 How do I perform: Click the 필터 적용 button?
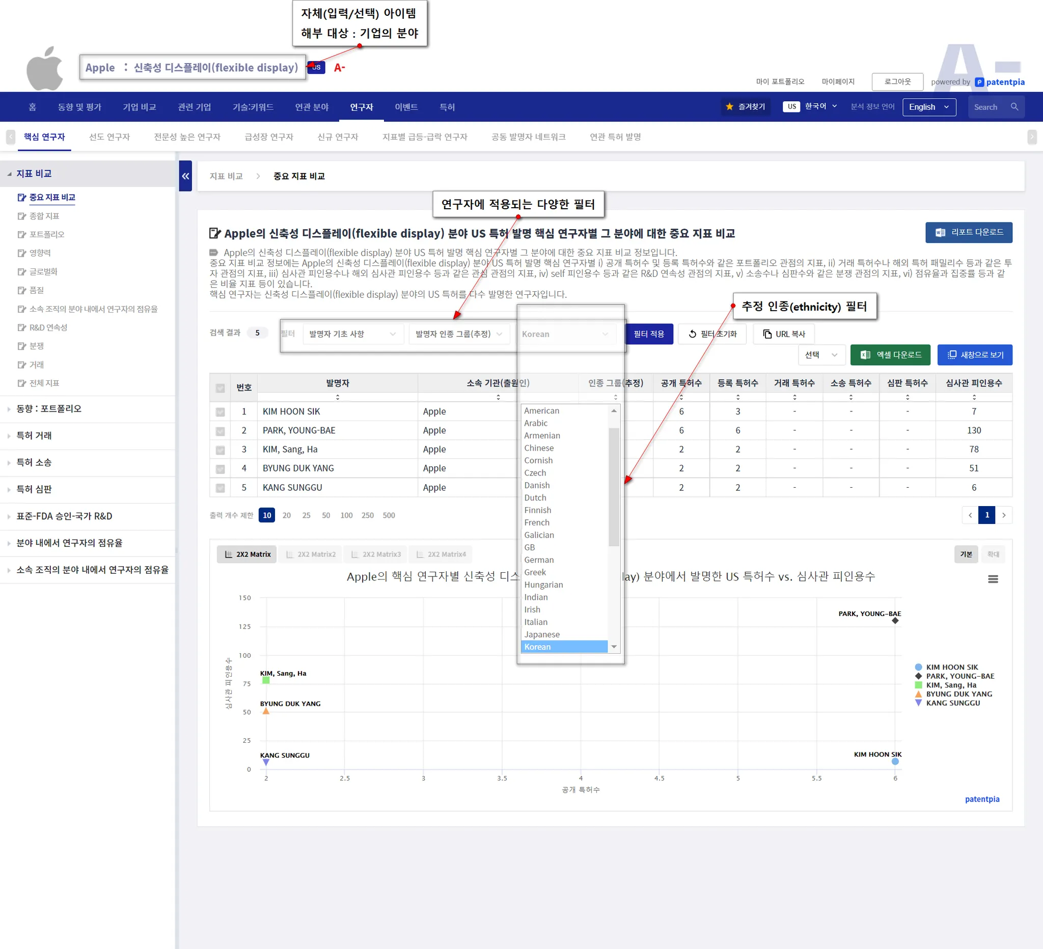pos(648,334)
